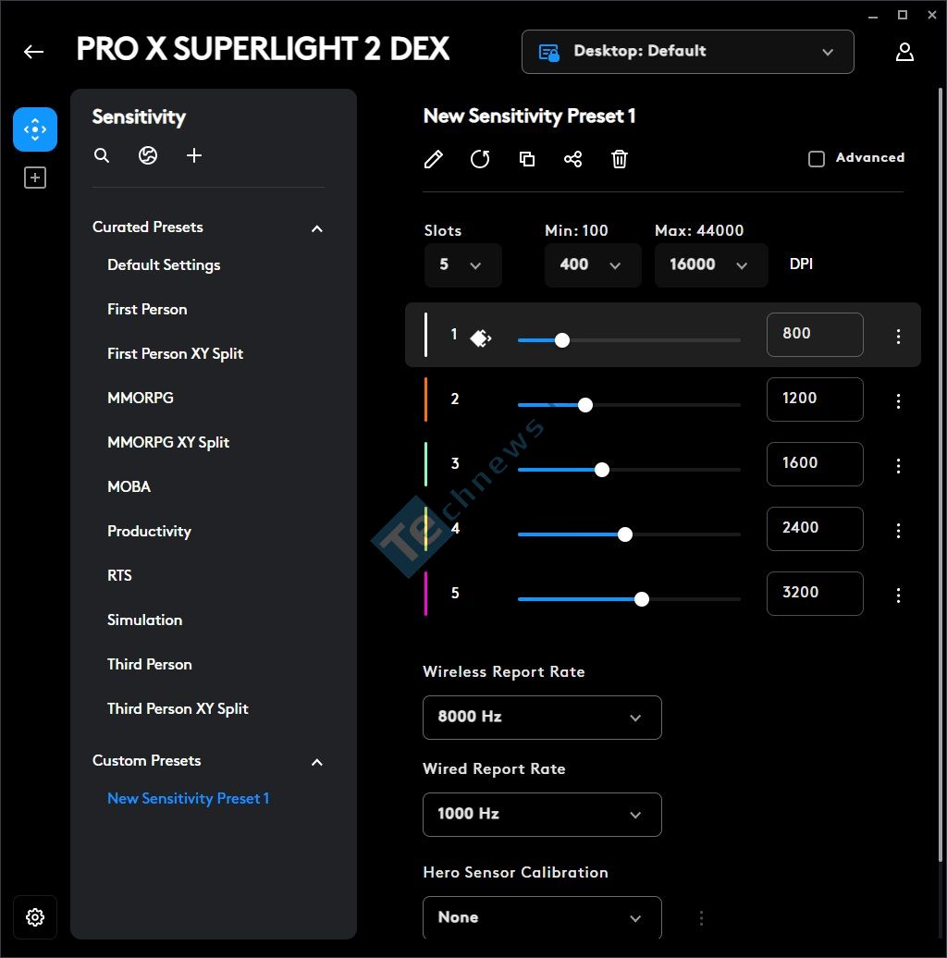Click the DPI shift icon on slot 1
This screenshot has width=947, height=958.
481,338
